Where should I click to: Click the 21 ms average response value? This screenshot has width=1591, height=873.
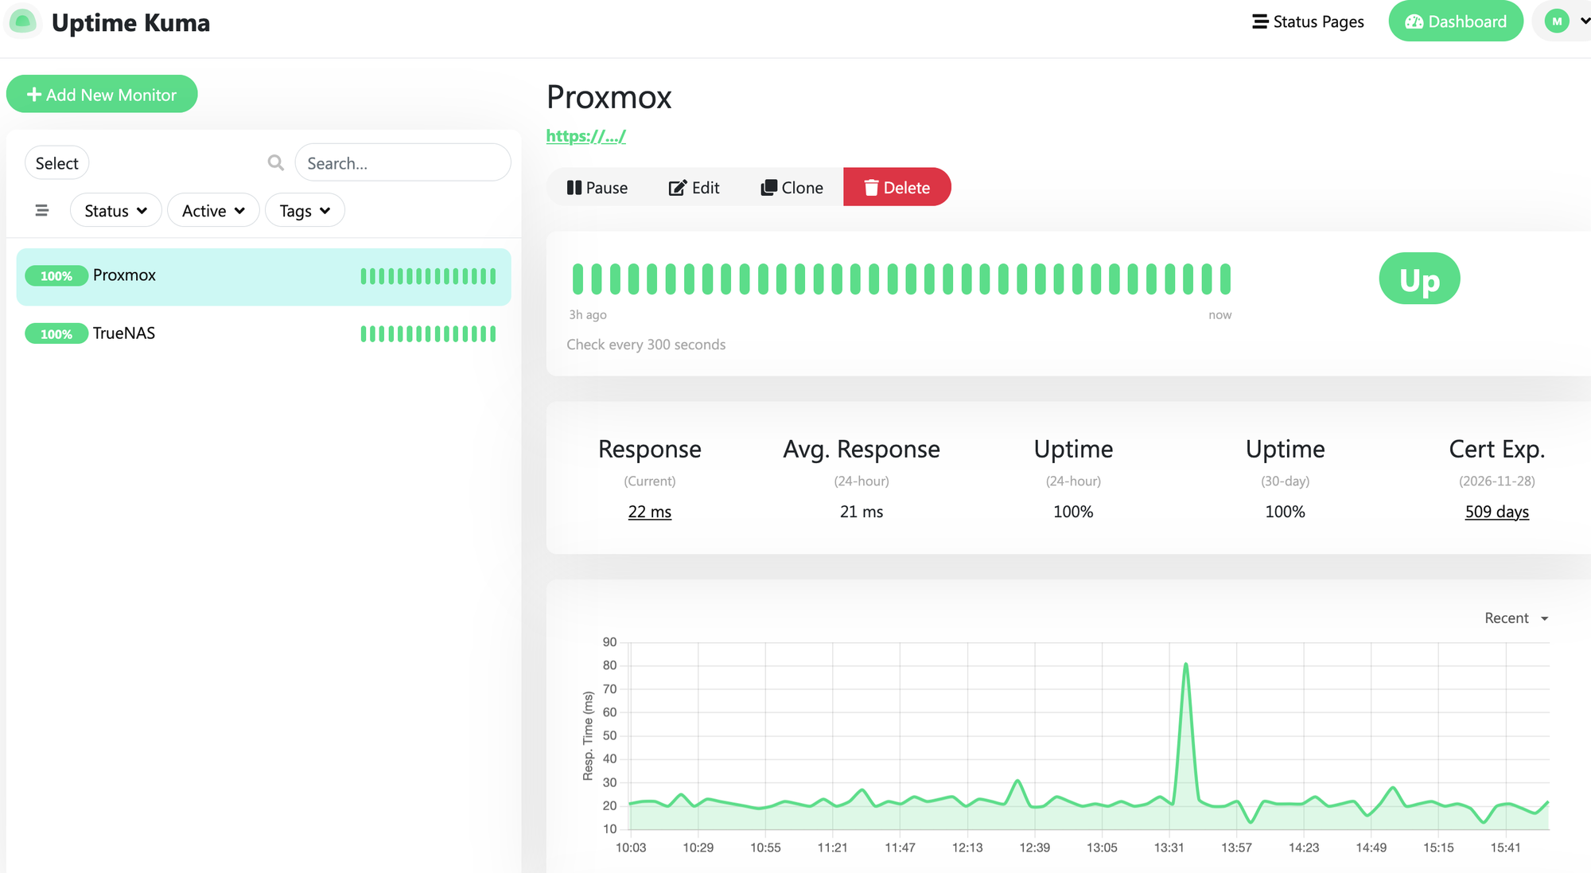coord(861,512)
